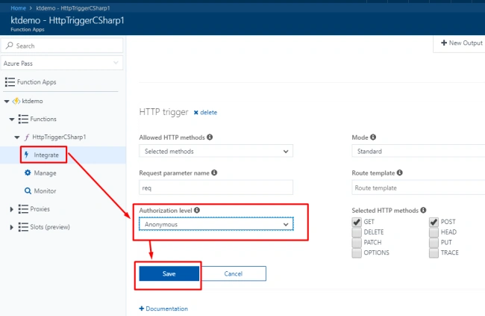Viewport: 485px width, 316px height.
Task: Click the delete link for HTTP trigger
Action: click(x=208, y=113)
